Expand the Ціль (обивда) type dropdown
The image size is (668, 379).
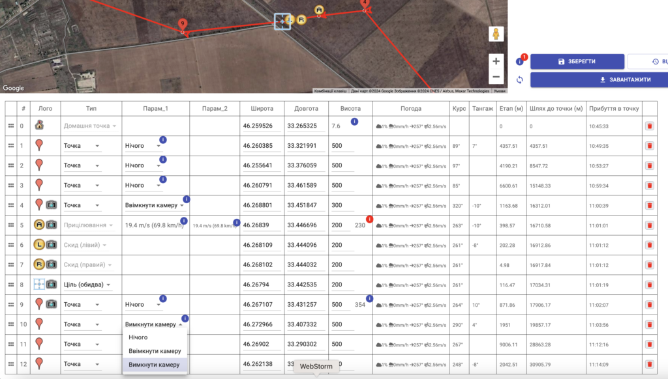tap(85, 285)
